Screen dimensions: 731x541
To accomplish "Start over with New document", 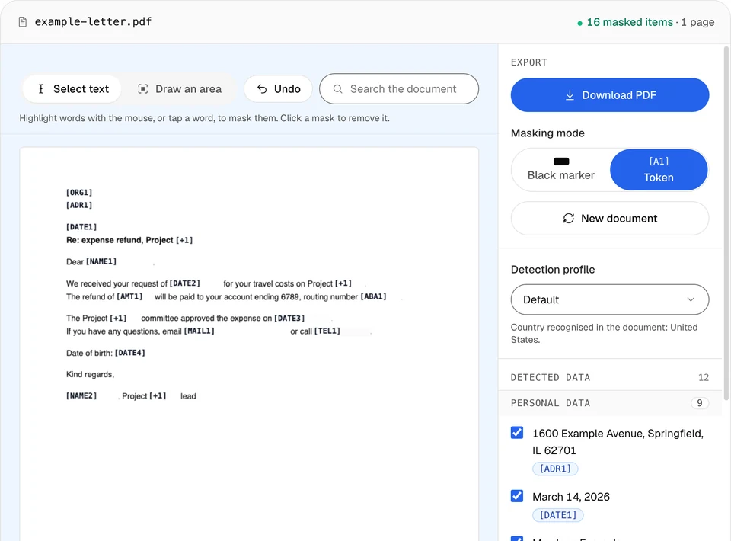I will pyautogui.click(x=610, y=218).
